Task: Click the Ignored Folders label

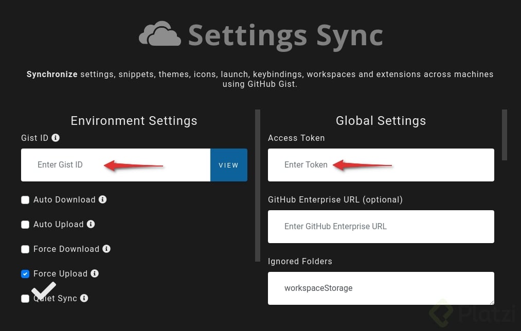Action: point(300,261)
